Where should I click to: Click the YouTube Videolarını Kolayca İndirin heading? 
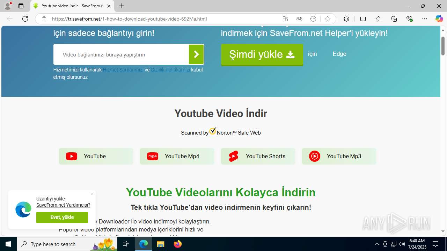coord(221,192)
